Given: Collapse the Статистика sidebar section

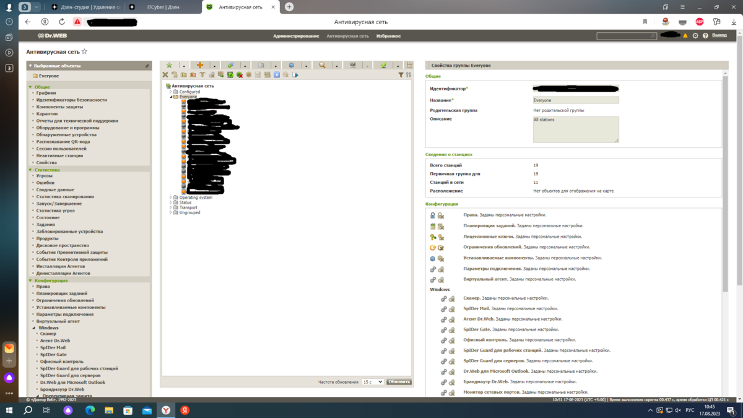Looking at the screenshot, I should pyautogui.click(x=30, y=170).
